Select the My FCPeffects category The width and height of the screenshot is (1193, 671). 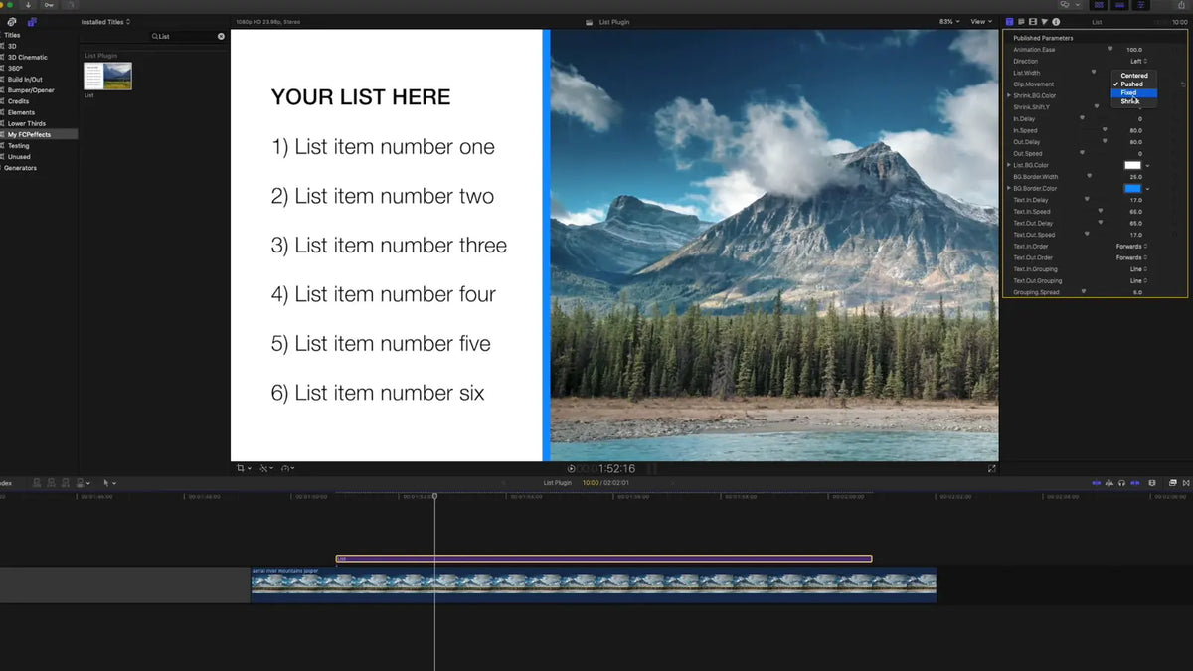pyautogui.click(x=29, y=134)
